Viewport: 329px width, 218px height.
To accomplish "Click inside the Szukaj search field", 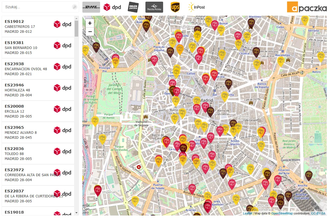I will pos(36,7).
